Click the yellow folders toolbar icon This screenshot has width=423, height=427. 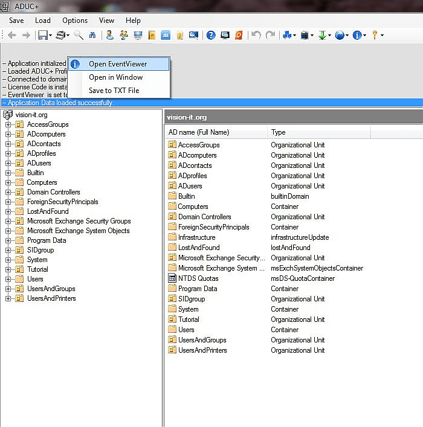pyautogui.click(x=179, y=35)
